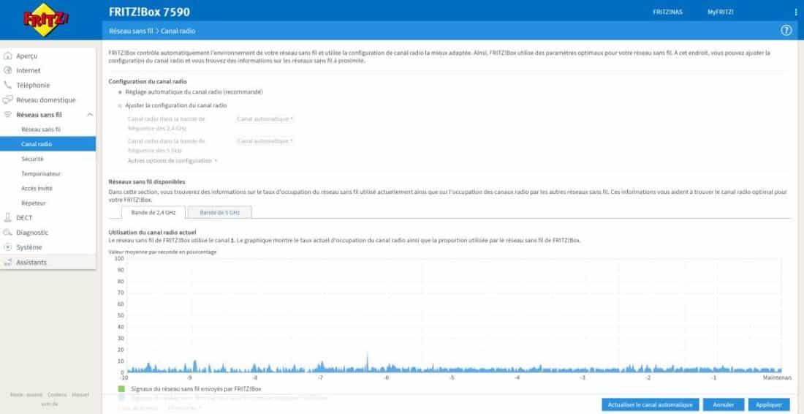Open Sécurité submenu item
This screenshot has height=414, width=804.
tap(32, 159)
